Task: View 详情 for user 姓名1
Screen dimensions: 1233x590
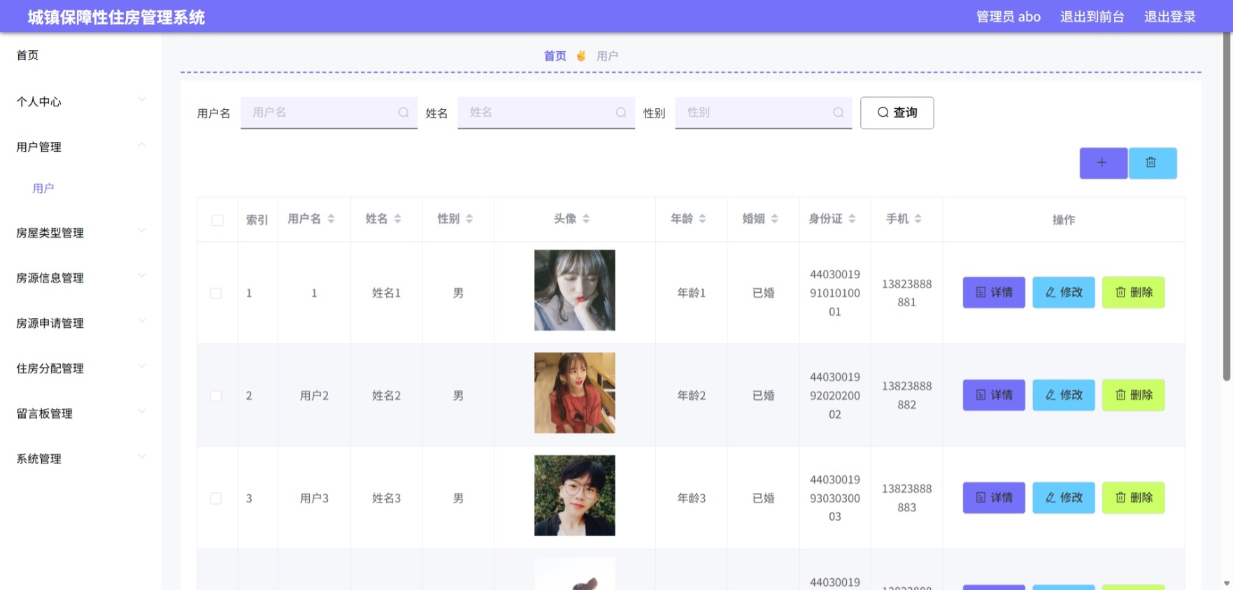Action: coord(994,292)
